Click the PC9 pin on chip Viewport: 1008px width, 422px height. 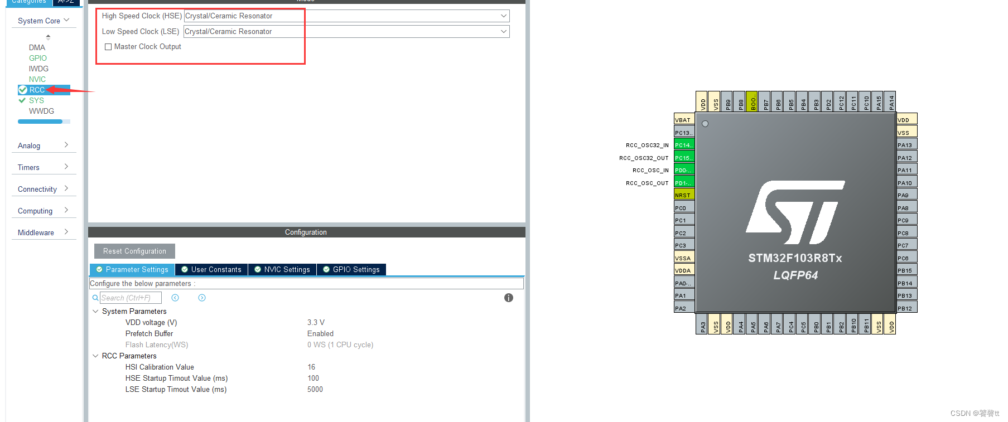[x=907, y=220]
